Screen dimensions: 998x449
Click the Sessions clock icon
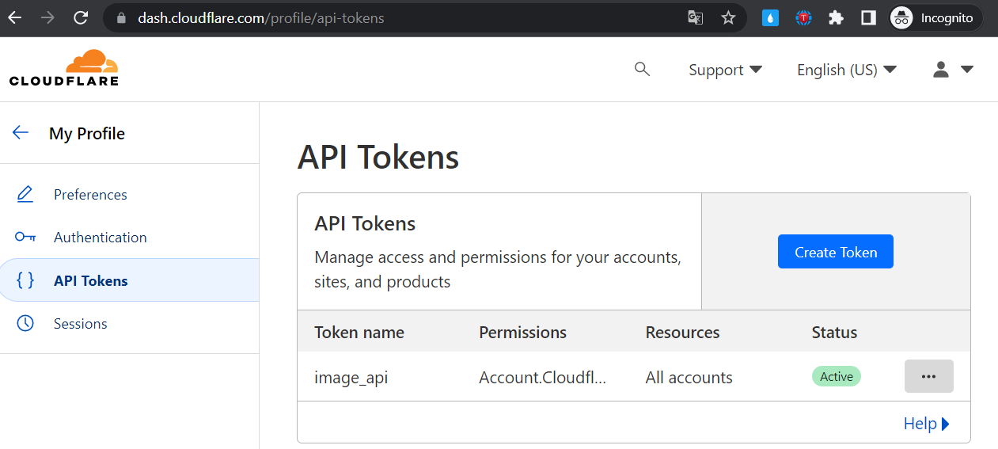pos(25,323)
